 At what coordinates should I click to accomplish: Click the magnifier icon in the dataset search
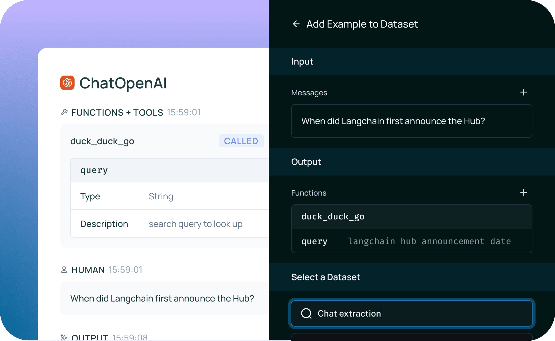[x=306, y=313]
